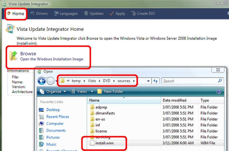Select the Apply tab
Image resolution: width=229 pixels, height=151 pixels.
117,13
